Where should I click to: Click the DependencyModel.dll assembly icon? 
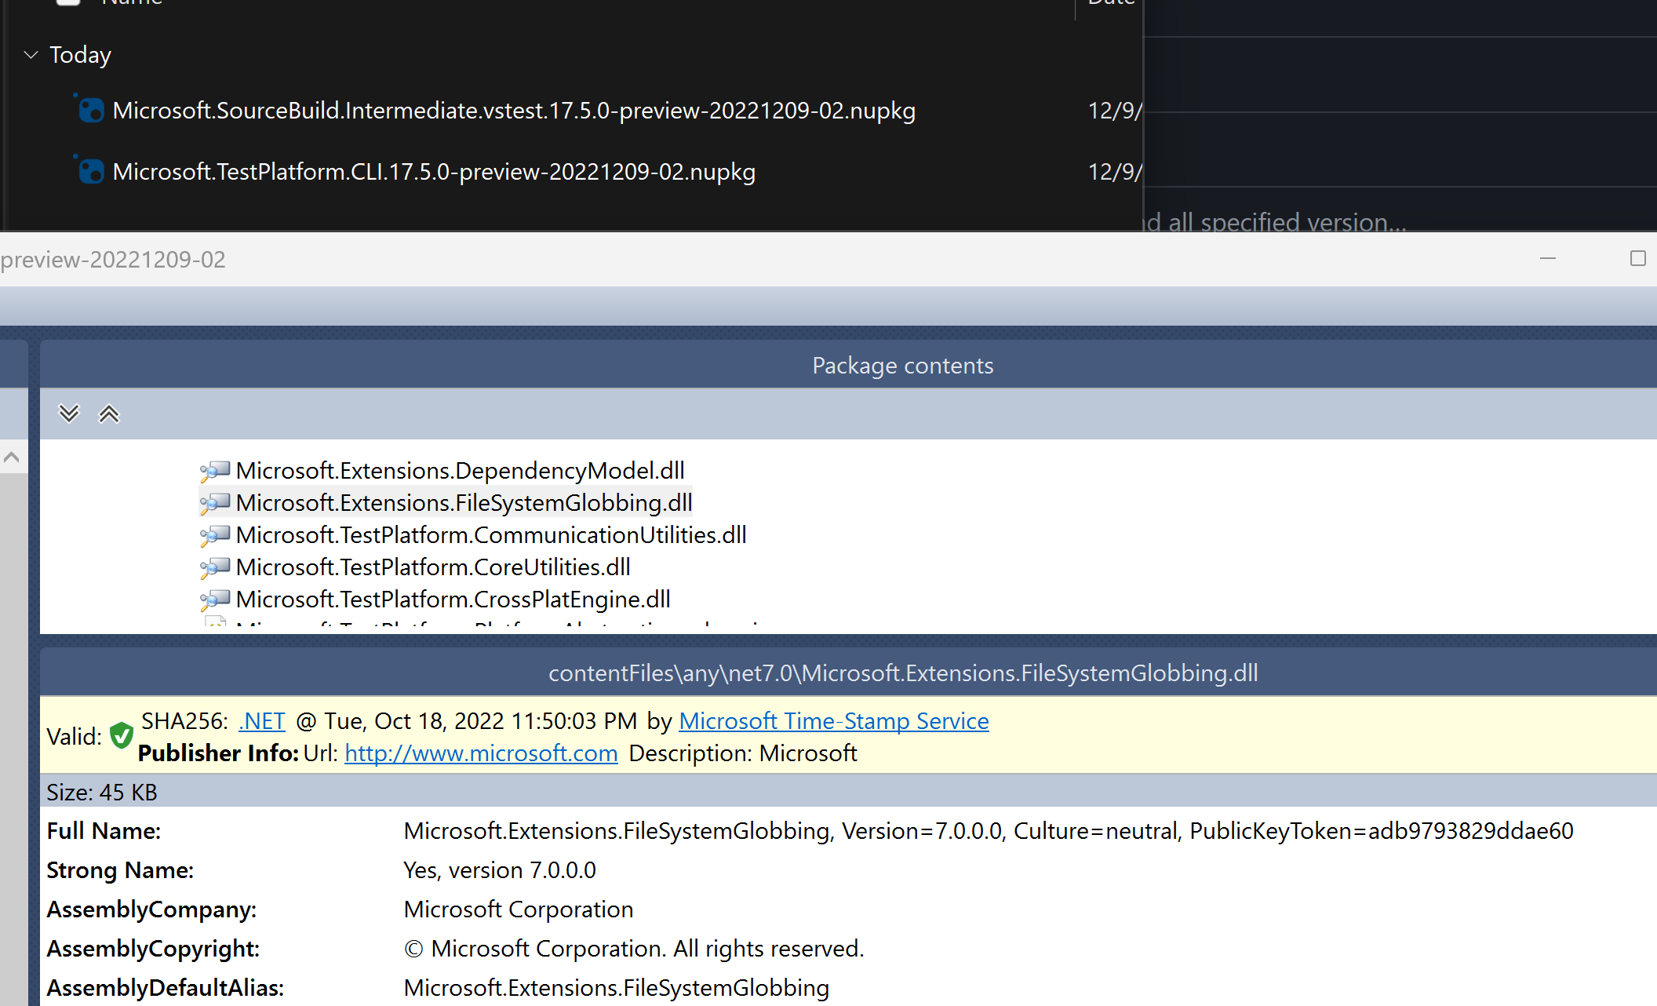pos(215,471)
